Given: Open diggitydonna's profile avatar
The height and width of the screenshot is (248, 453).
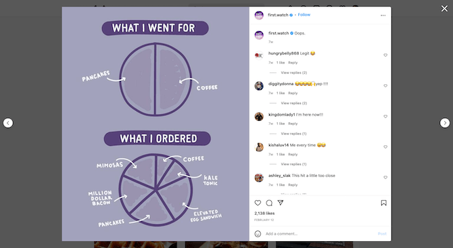Looking at the screenshot, I should tap(259, 86).
